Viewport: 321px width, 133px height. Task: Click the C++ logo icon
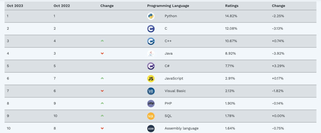151,41
